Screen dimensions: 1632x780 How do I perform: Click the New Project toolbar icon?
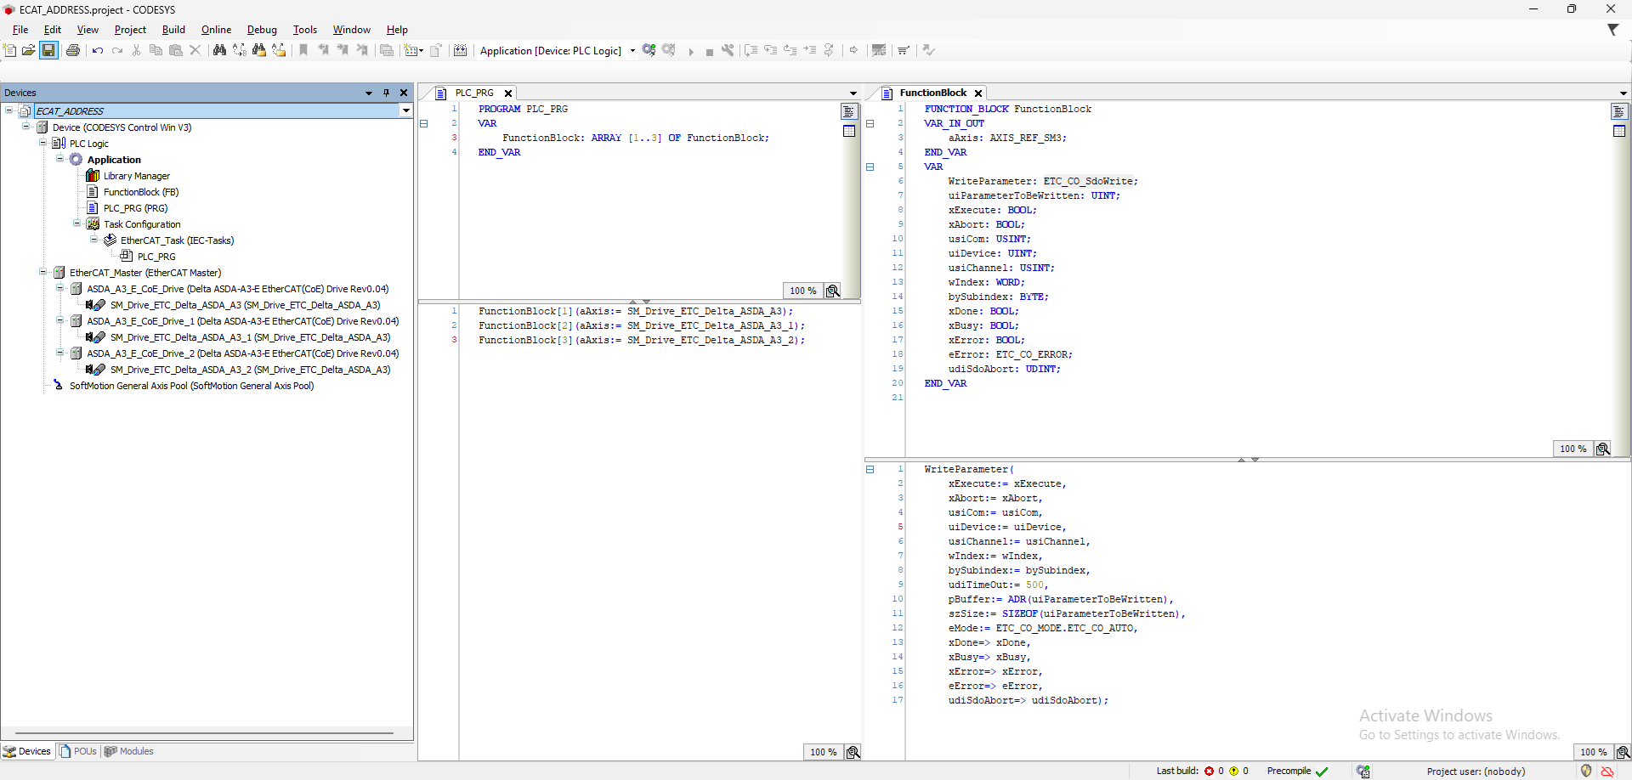[x=10, y=51]
